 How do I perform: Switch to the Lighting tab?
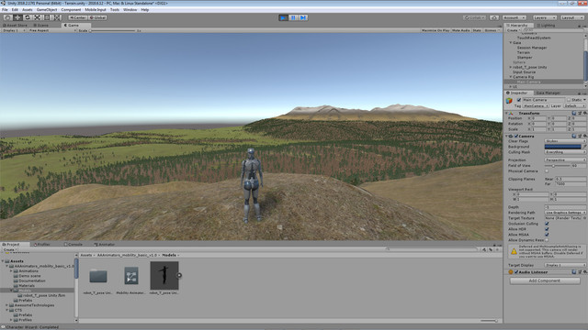pyautogui.click(x=546, y=26)
